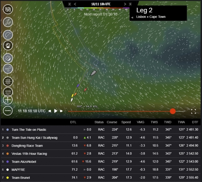Sort by TWA column header
The image size is (202, 182).
[181, 122]
